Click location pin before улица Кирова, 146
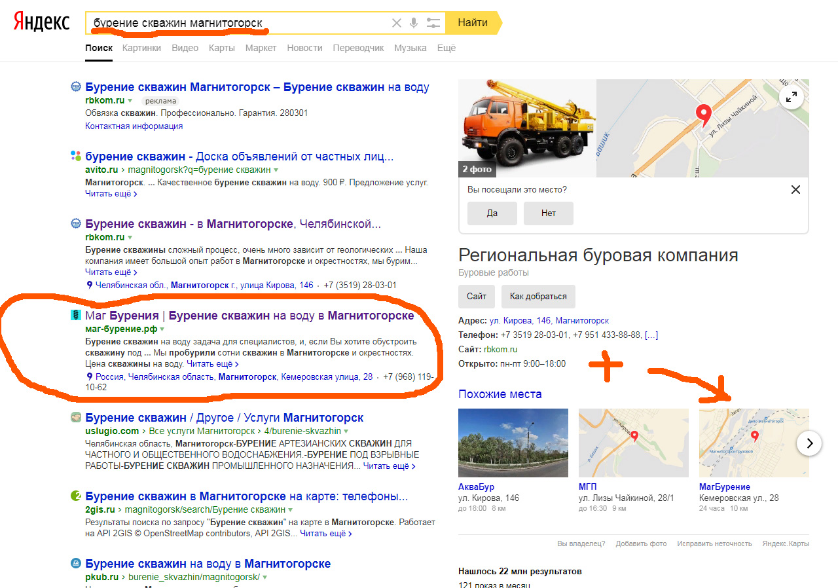The width and height of the screenshot is (838, 588). point(90,285)
